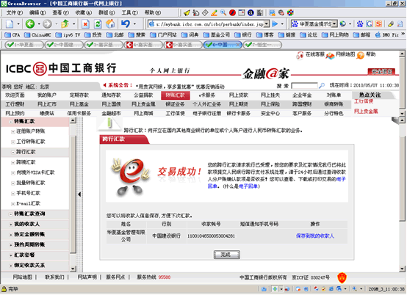Viewport: 407px width, 295px height.
Task: Click the CFA favorites folder
Action: click(x=12, y=34)
